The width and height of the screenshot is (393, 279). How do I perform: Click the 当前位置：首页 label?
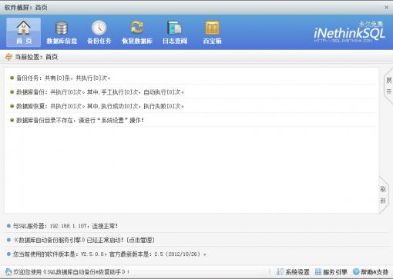coord(36,57)
